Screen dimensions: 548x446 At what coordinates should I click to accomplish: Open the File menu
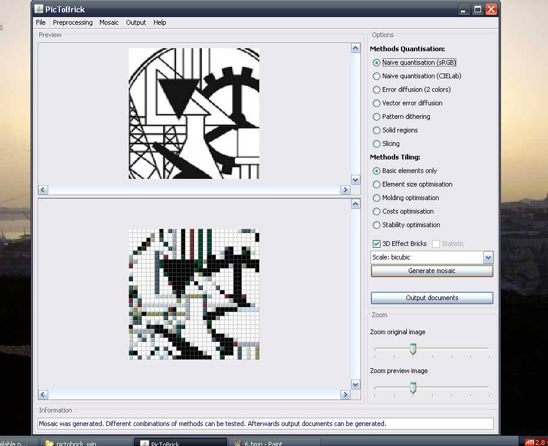pos(41,22)
